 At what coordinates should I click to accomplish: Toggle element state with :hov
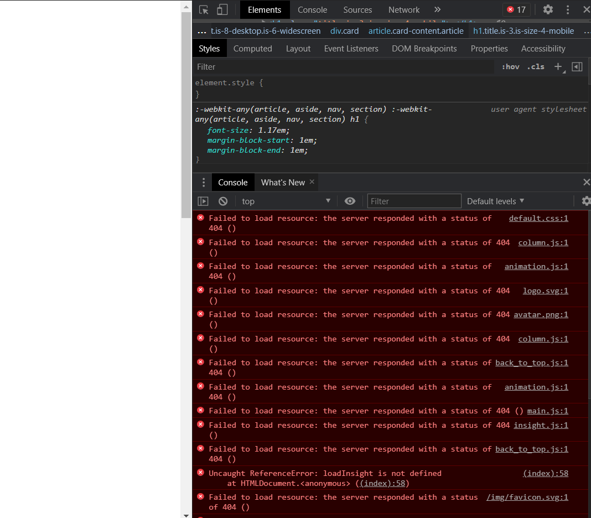510,66
